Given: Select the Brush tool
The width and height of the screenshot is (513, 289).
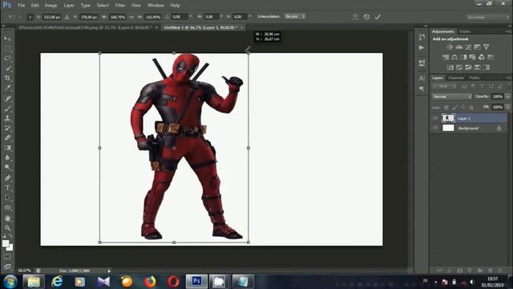Looking at the screenshot, I should tap(7, 108).
